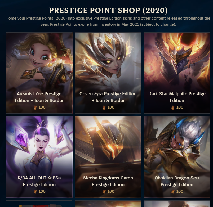This screenshot has height=207, width=213.
Task: Click Mecha Kingdoms Garen Prestige Edition title
Action: point(108,181)
